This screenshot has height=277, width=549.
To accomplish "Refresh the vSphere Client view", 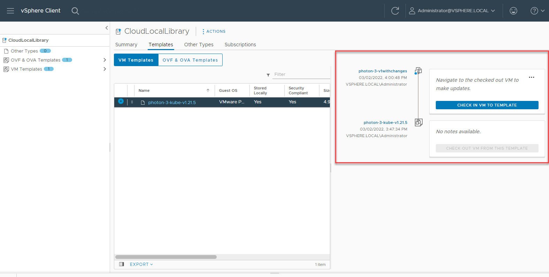I will click(395, 11).
